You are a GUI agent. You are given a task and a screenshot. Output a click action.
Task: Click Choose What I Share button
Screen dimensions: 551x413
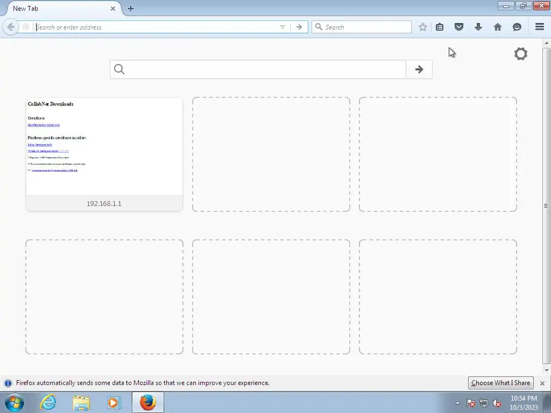501,383
